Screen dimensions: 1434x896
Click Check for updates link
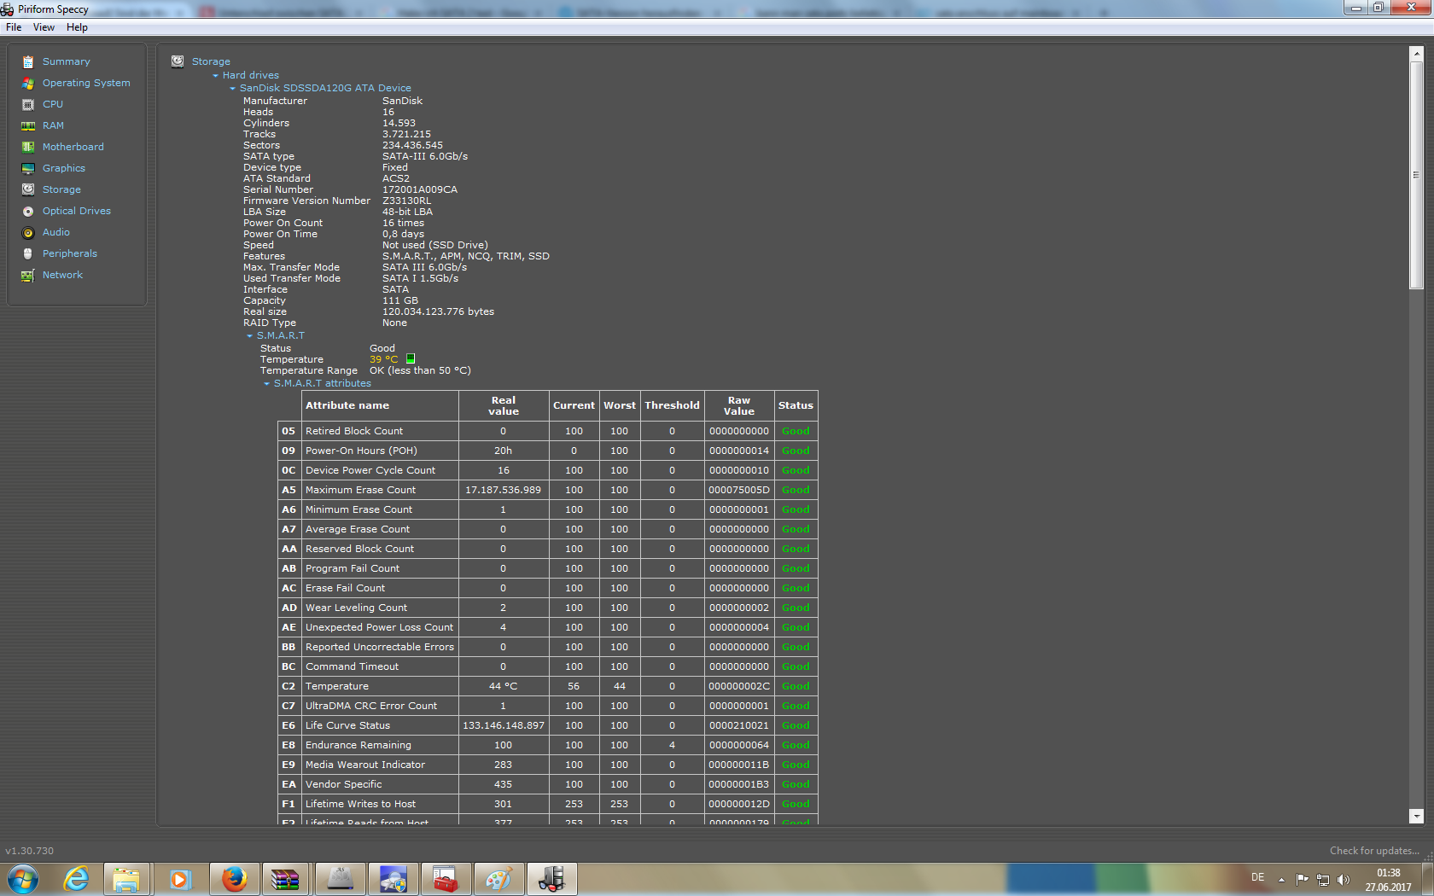(x=1374, y=851)
